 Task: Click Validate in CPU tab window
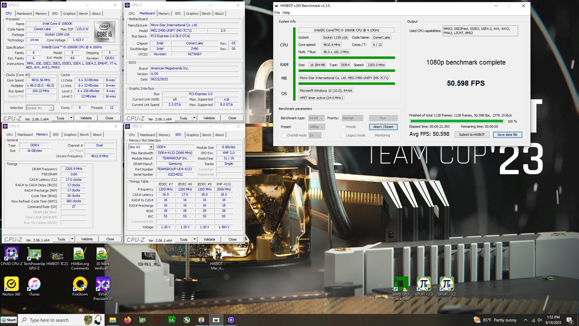tap(86, 118)
